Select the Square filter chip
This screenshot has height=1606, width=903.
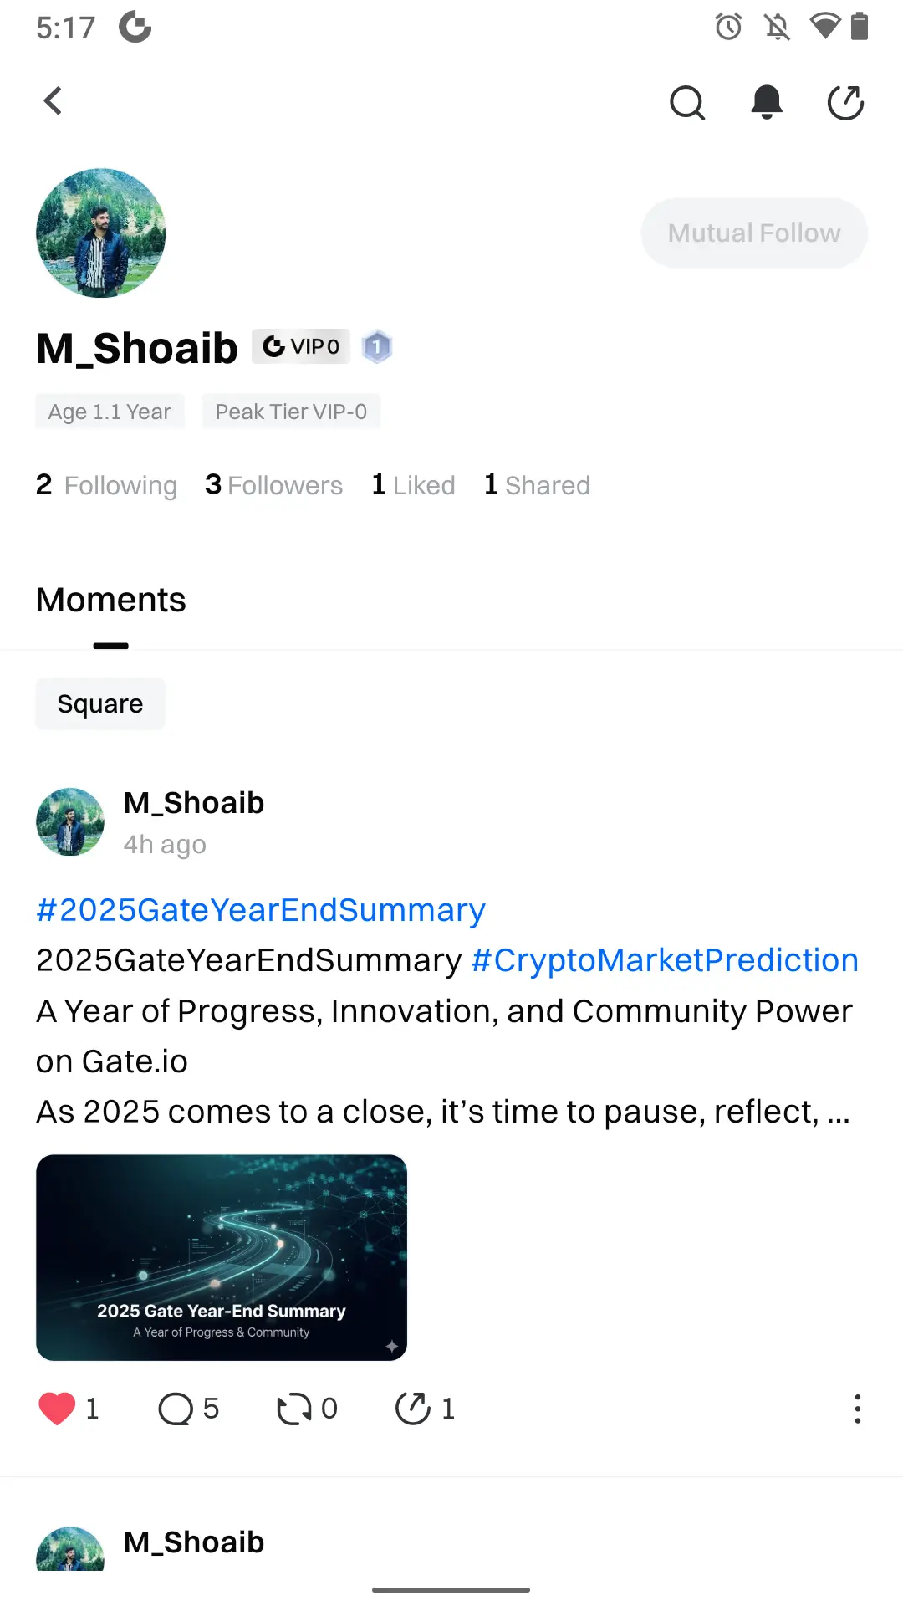click(100, 704)
